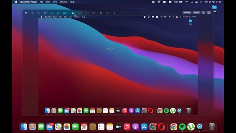Open the View menu

click(55, 2)
